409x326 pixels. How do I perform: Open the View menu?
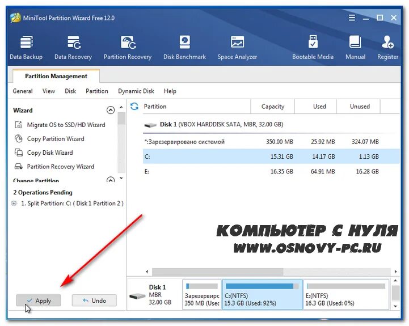(x=49, y=91)
